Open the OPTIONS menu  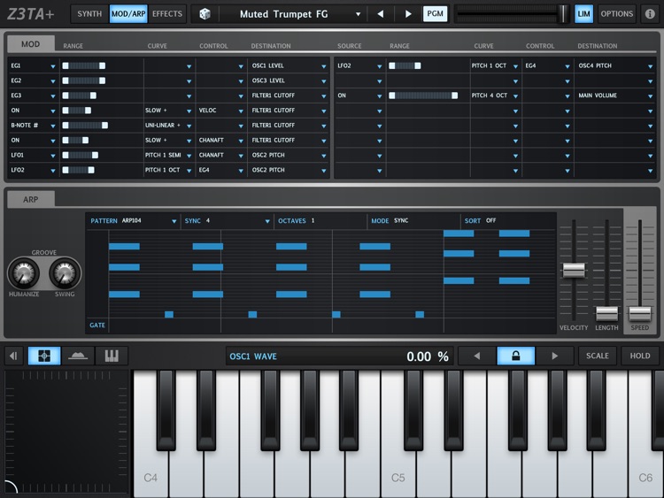click(x=616, y=14)
